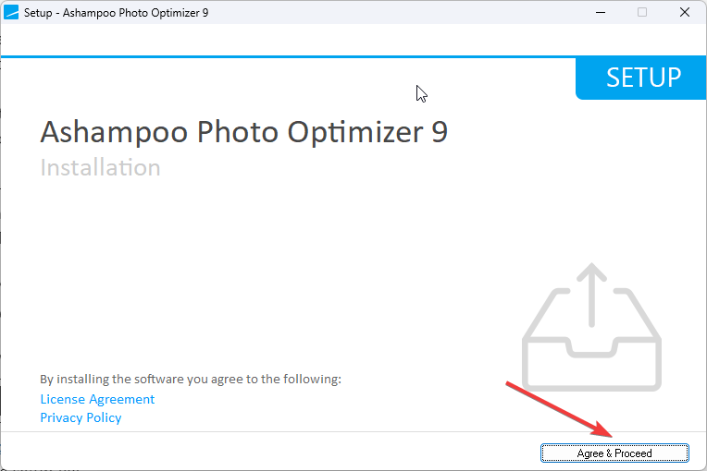707x471 pixels.
Task: Click the bottom box of tray icon
Action: (x=591, y=365)
